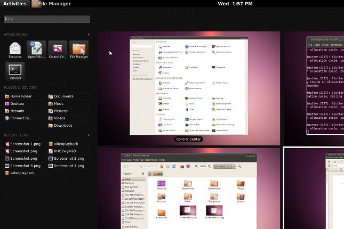The width and height of the screenshot is (344, 229).
Task: Open recent item Screenshot-3.png
Action: coord(25,166)
